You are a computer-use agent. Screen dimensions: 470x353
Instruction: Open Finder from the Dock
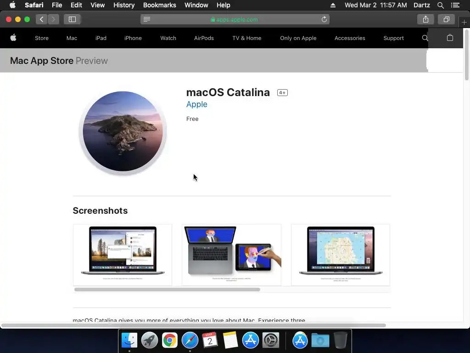[x=129, y=340]
